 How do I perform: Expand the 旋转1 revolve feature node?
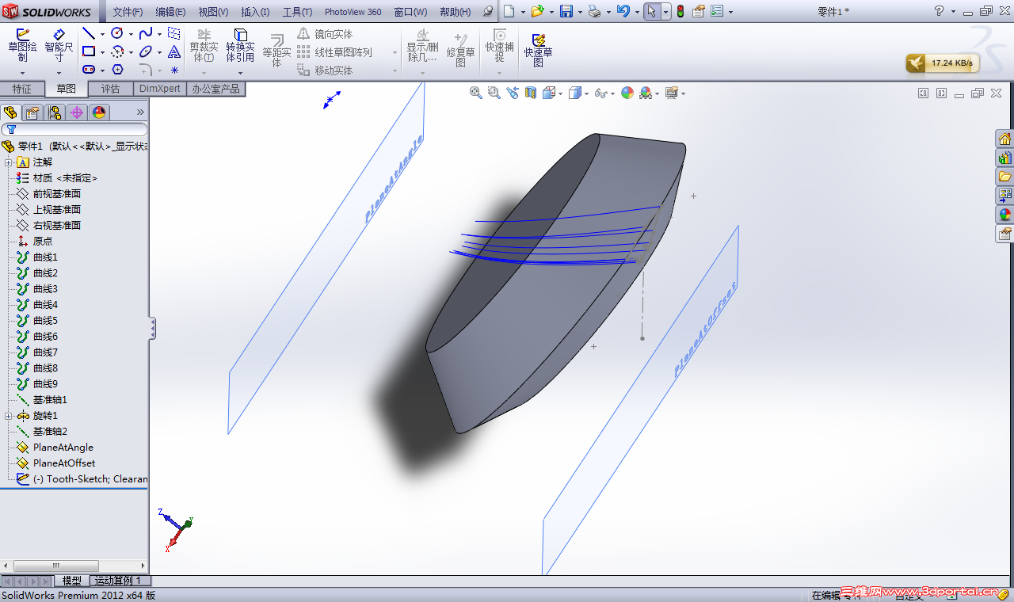click(x=8, y=416)
